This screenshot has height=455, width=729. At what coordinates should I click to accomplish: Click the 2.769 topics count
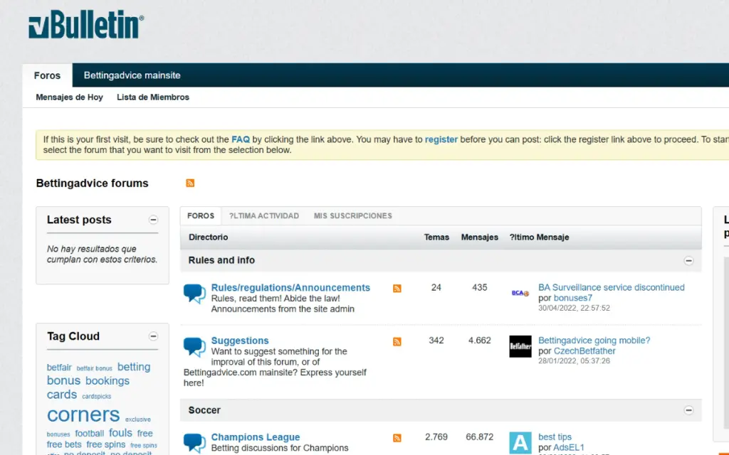click(436, 437)
